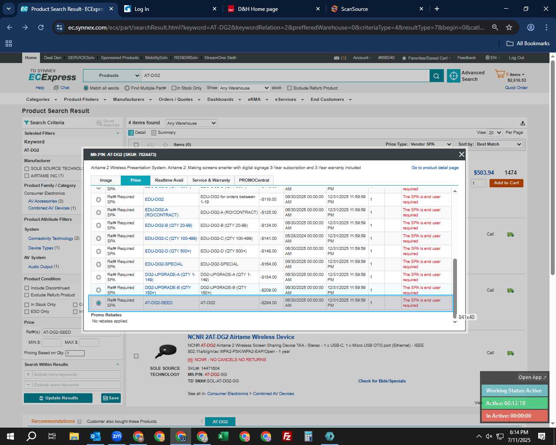Open Windows Start menu
Viewport: 556px width, 445px height.
[10, 436]
